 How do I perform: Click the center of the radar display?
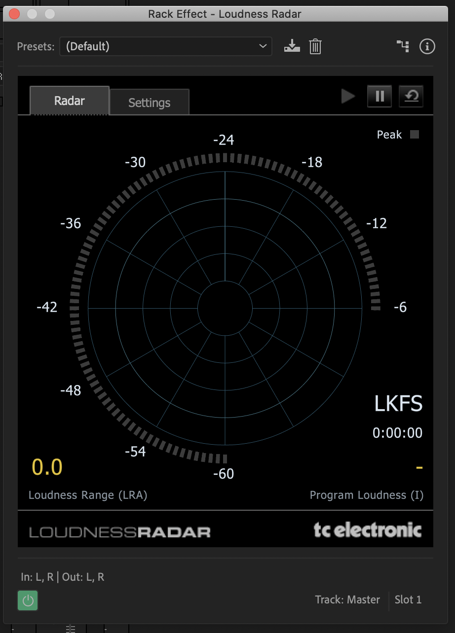225,307
